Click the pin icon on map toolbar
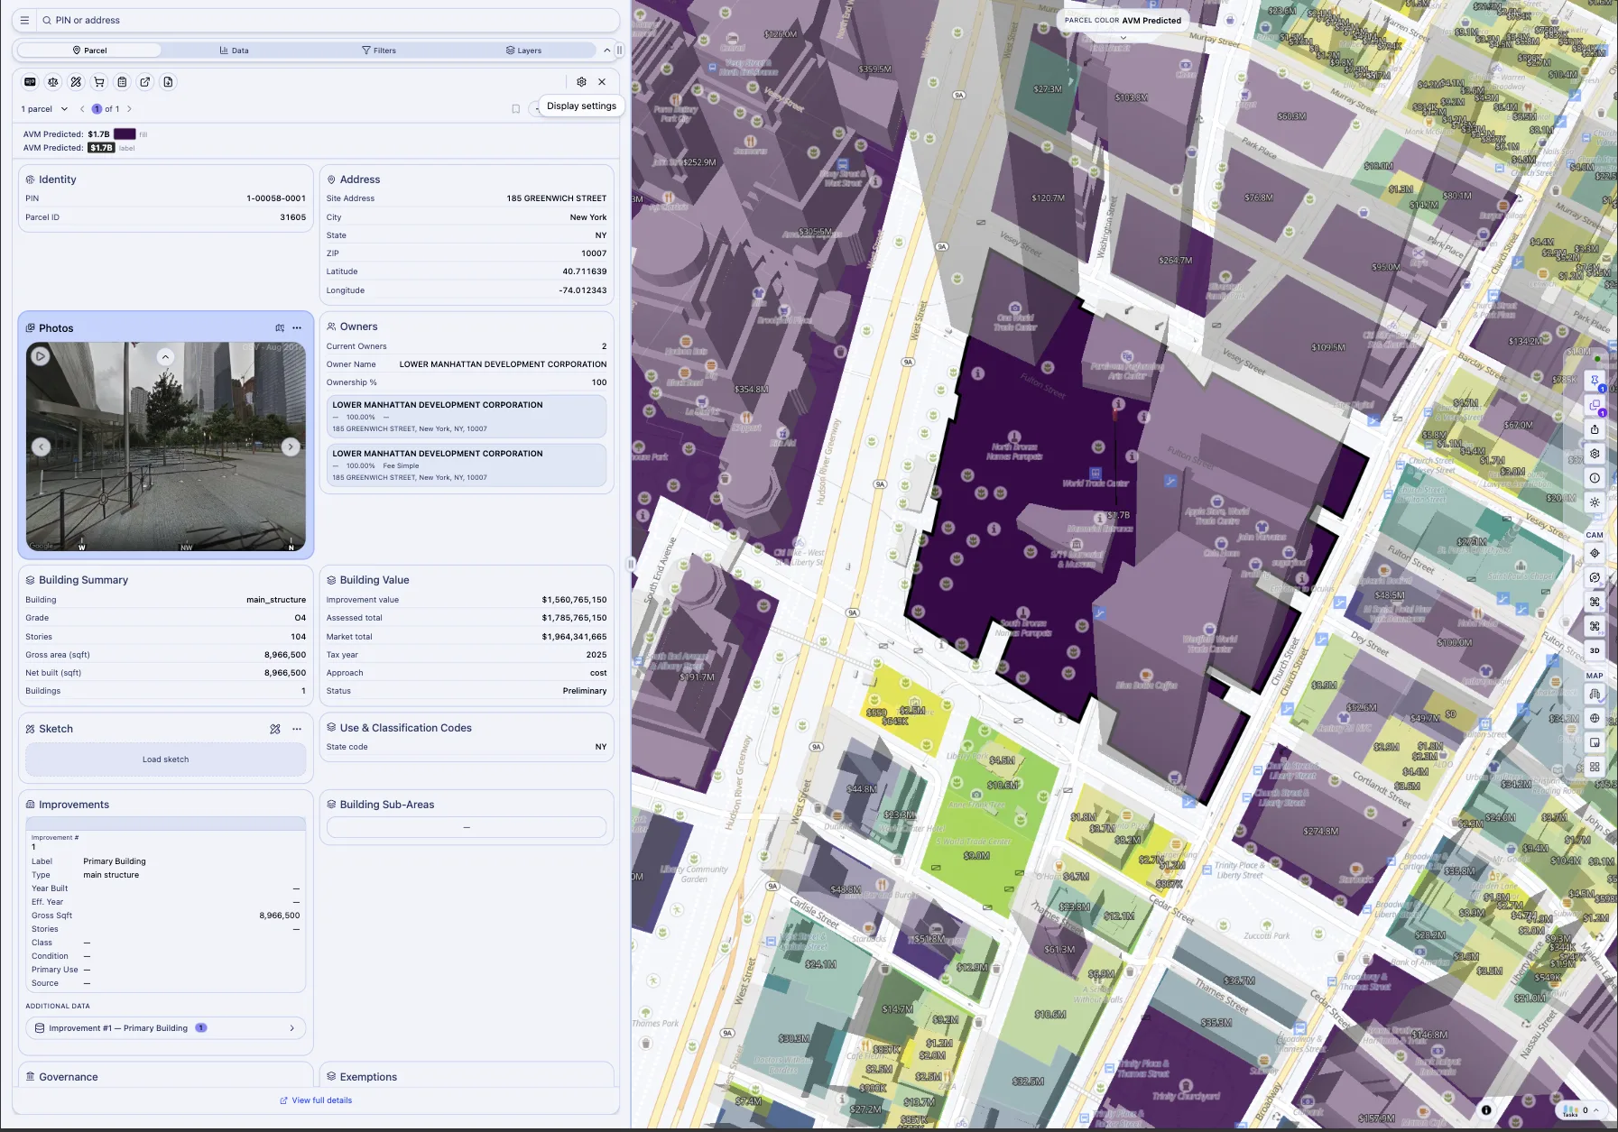1618x1132 pixels. tap(1595, 380)
